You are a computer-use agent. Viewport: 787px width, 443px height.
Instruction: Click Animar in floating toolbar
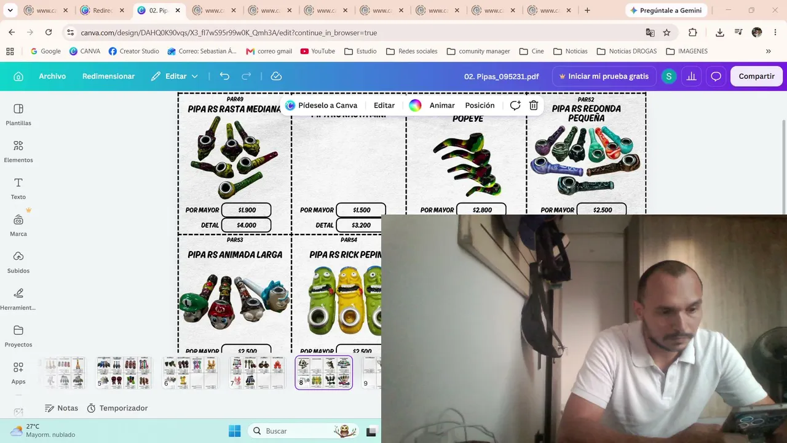[x=442, y=105]
